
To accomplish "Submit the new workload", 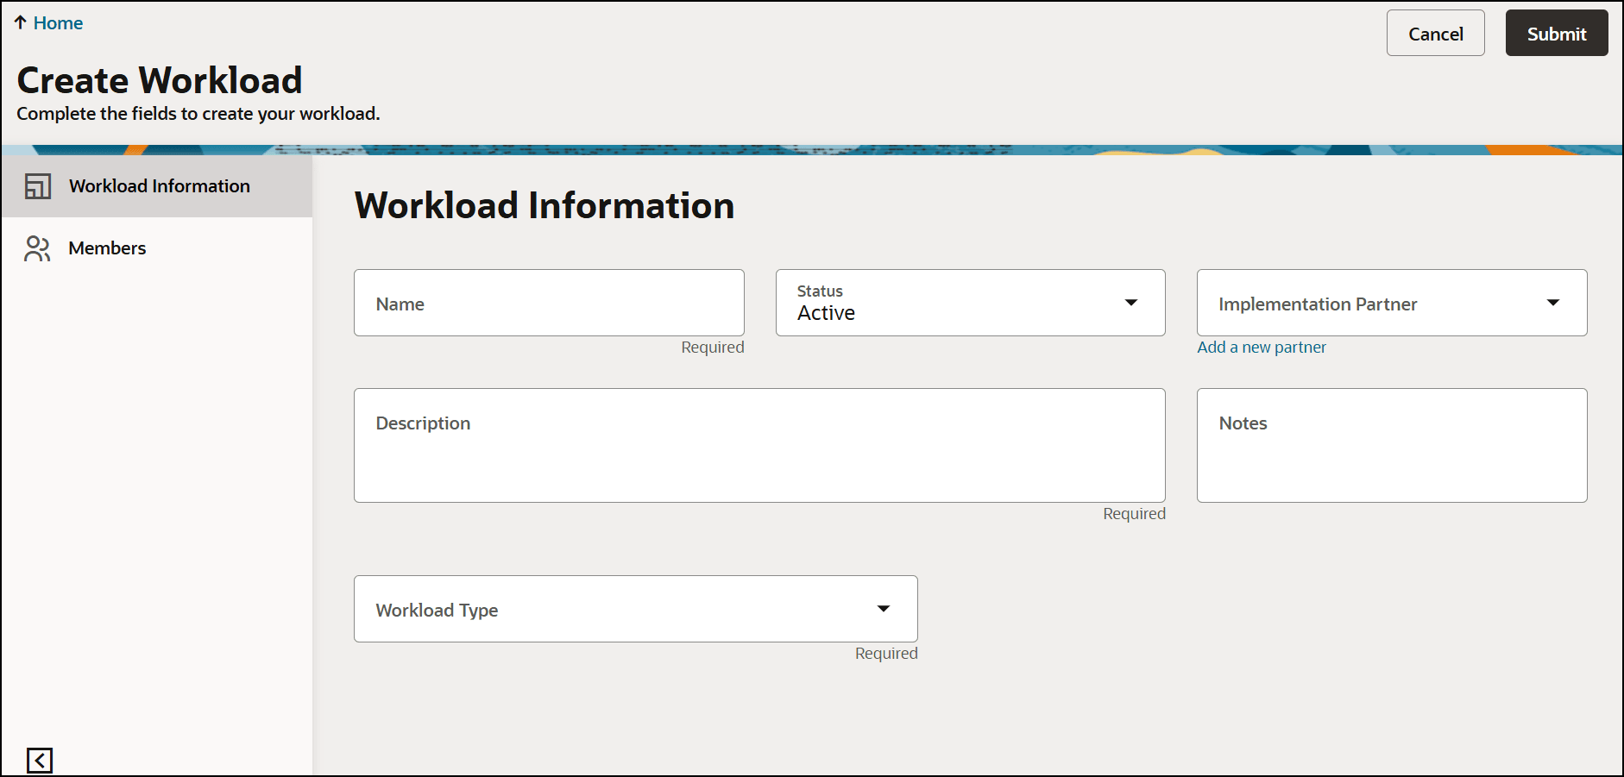I will pyautogui.click(x=1556, y=33).
